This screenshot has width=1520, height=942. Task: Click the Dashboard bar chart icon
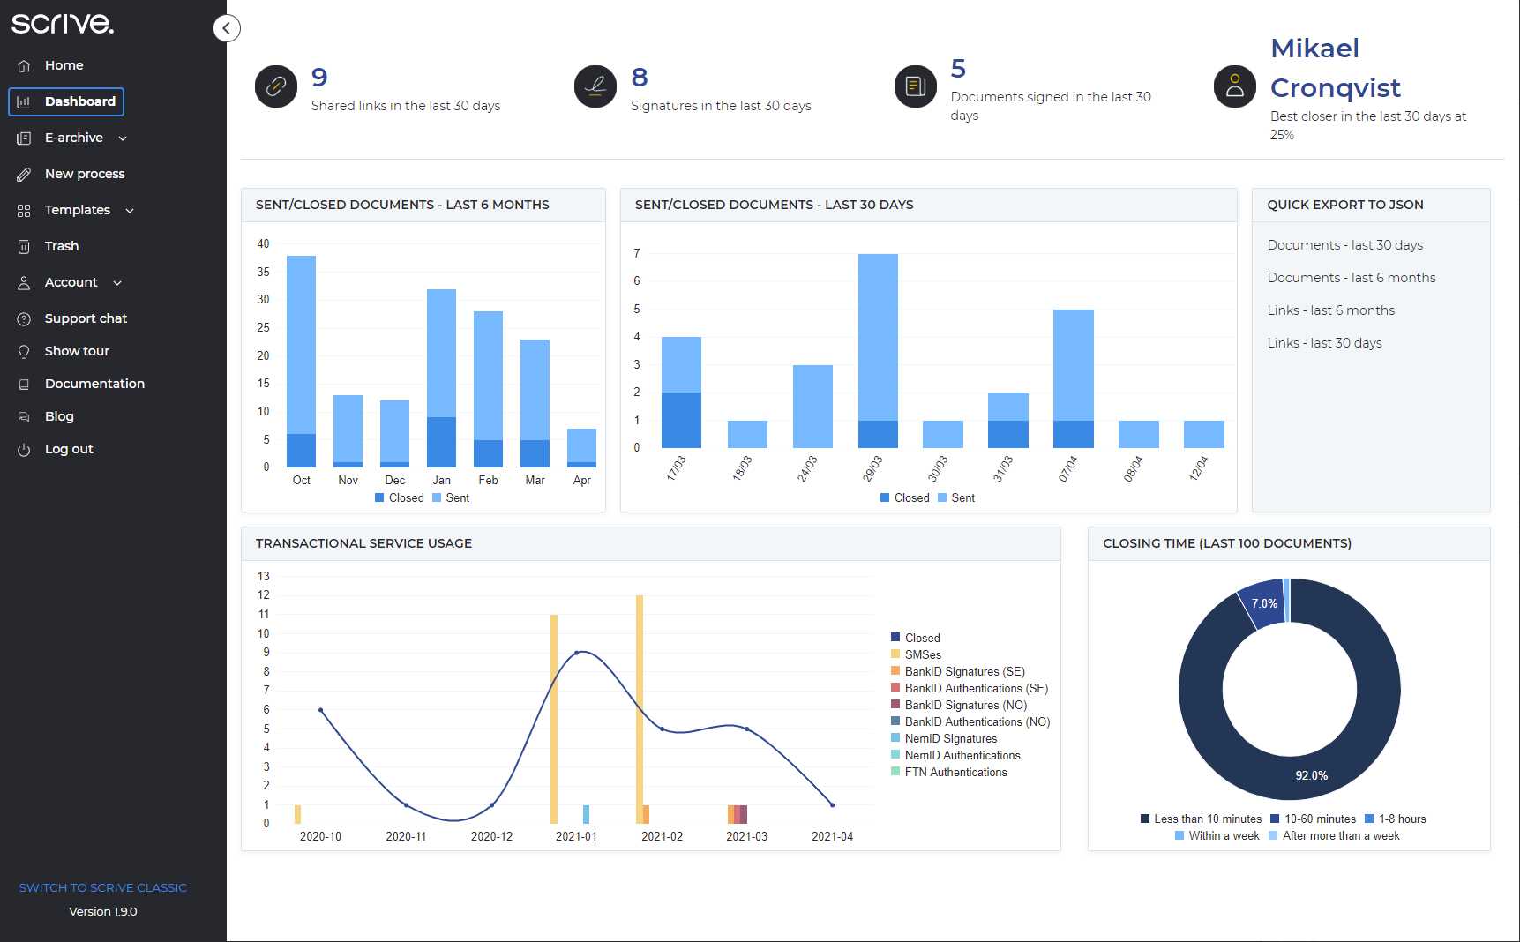point(24,101)
